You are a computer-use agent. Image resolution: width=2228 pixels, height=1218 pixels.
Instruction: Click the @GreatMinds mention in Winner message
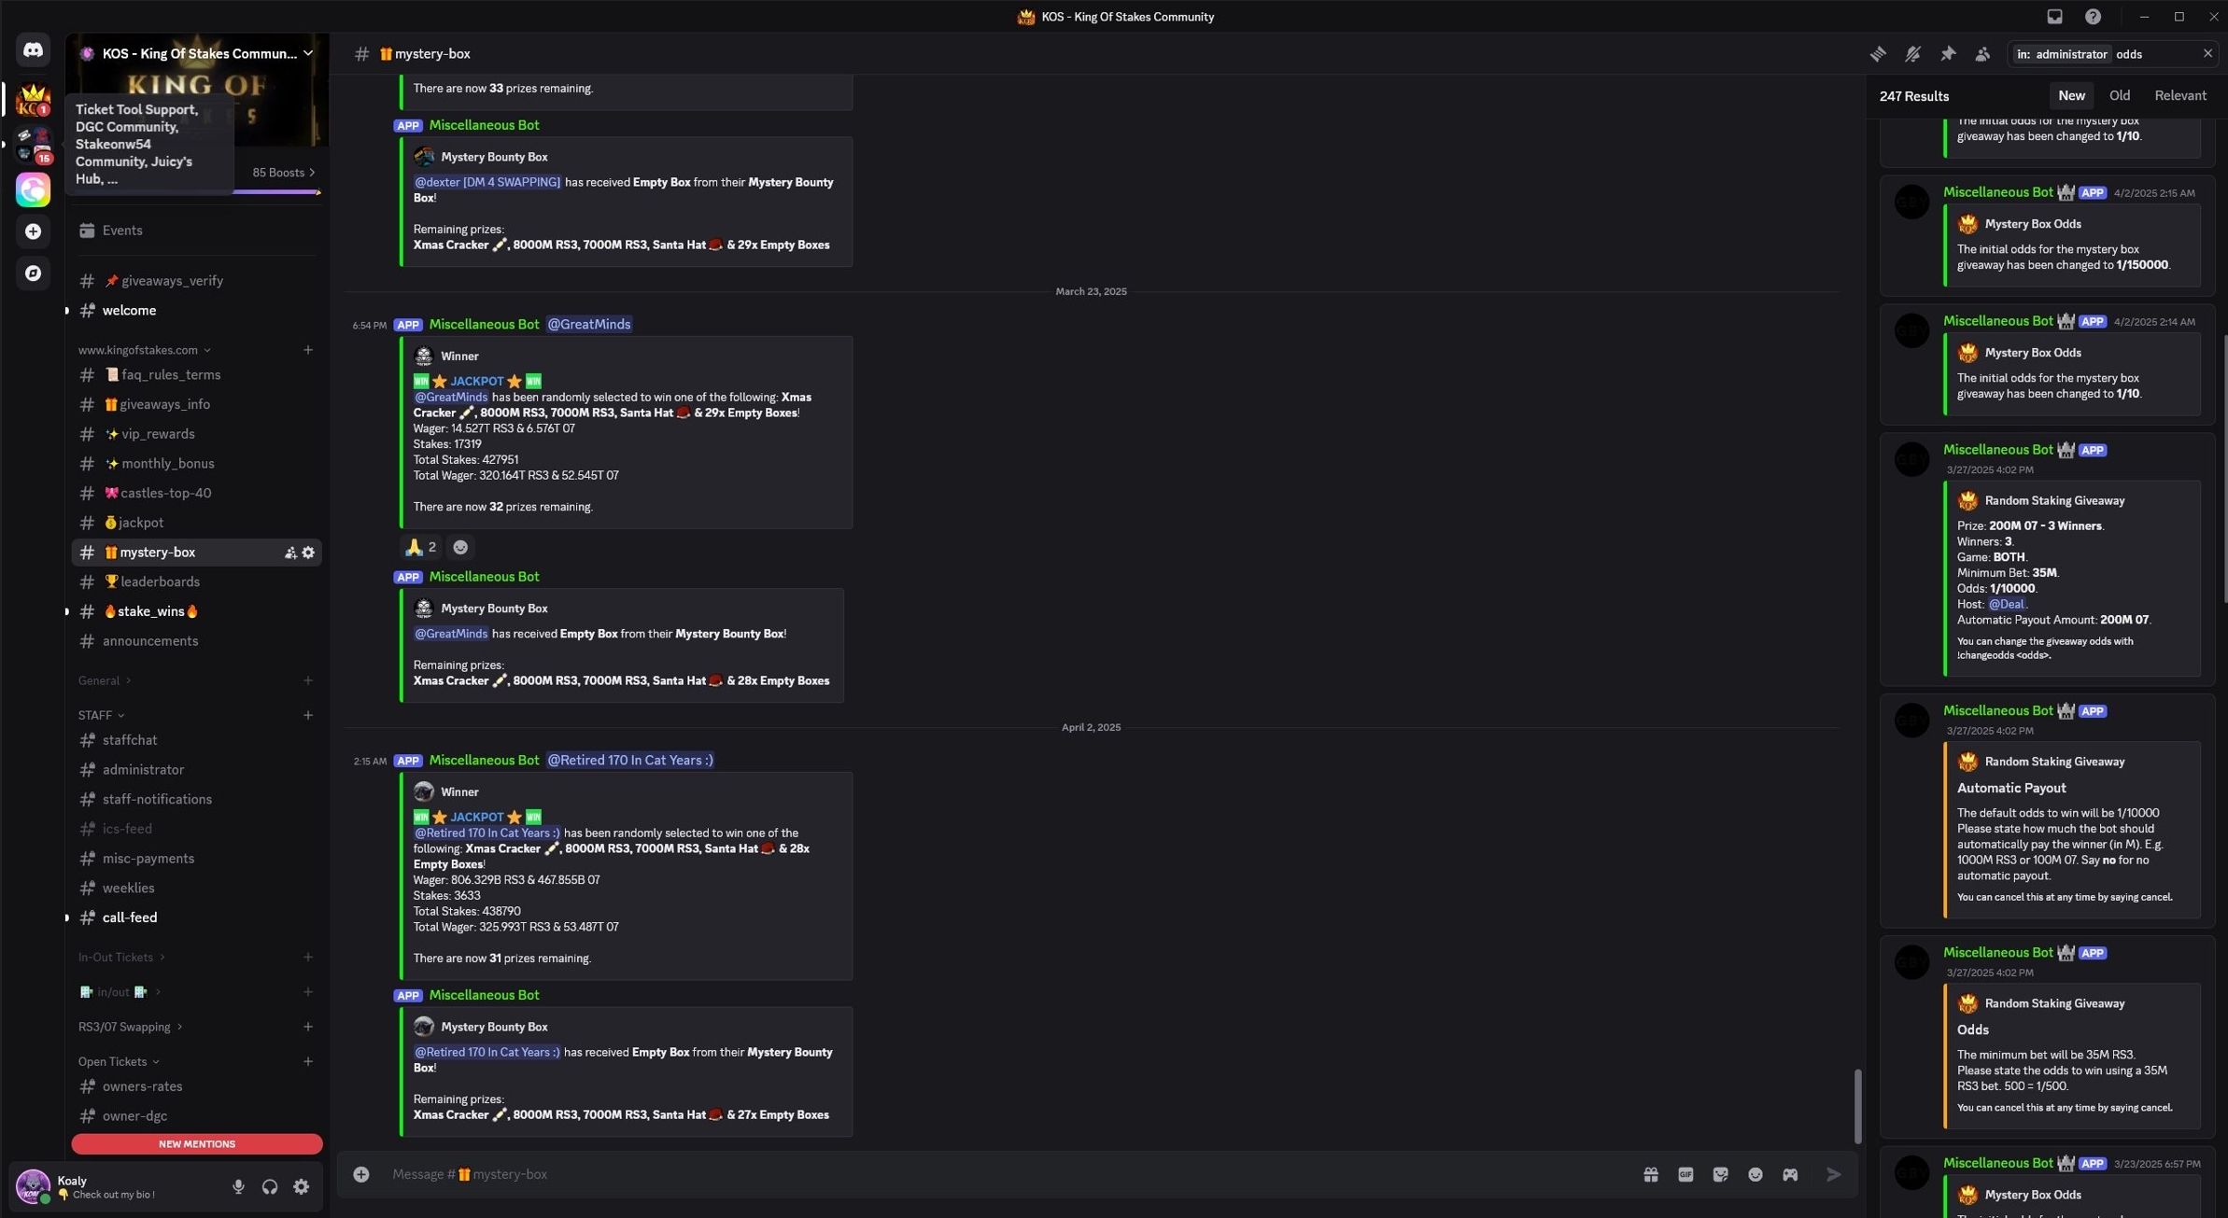click(450, 397)
